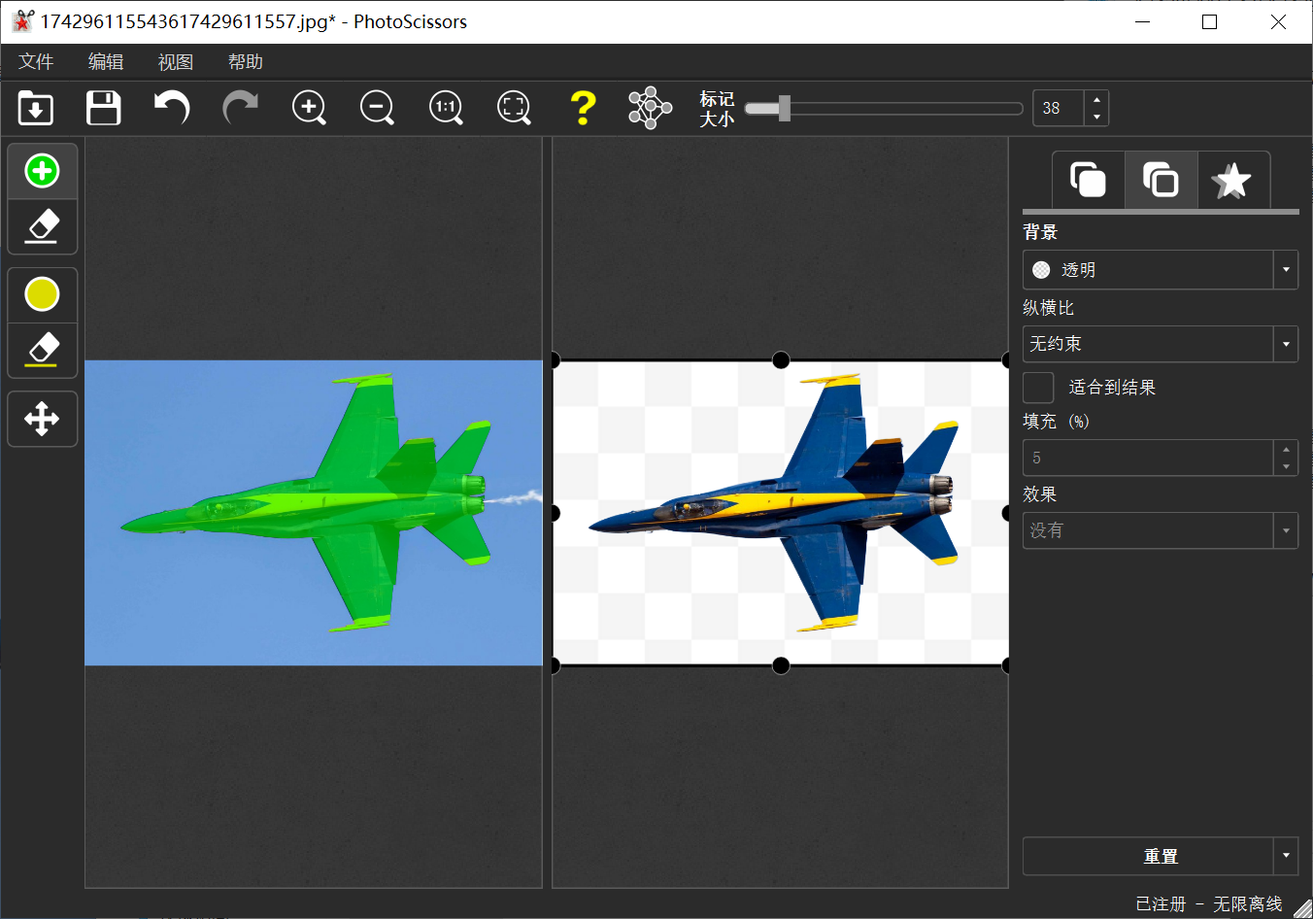Run automatic neural network background removal

pos(650,108)
